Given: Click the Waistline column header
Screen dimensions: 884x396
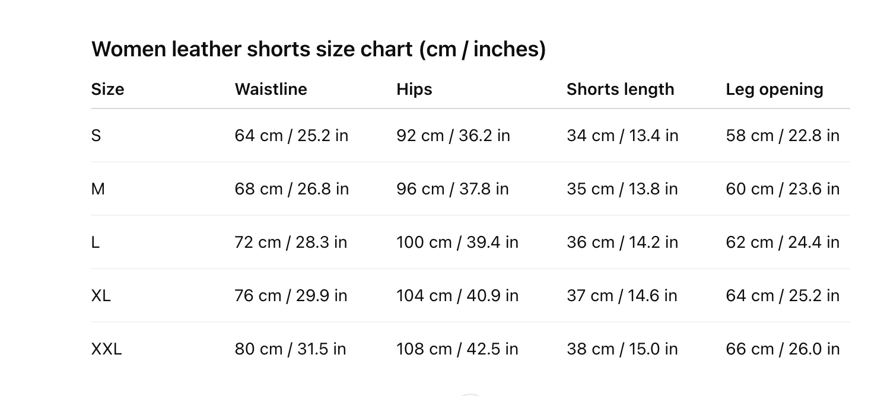Looking at the screenshot, I should coord(271,90).
